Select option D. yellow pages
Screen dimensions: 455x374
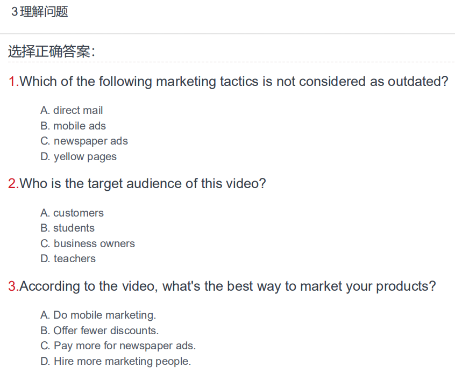[x=79, y=156]
